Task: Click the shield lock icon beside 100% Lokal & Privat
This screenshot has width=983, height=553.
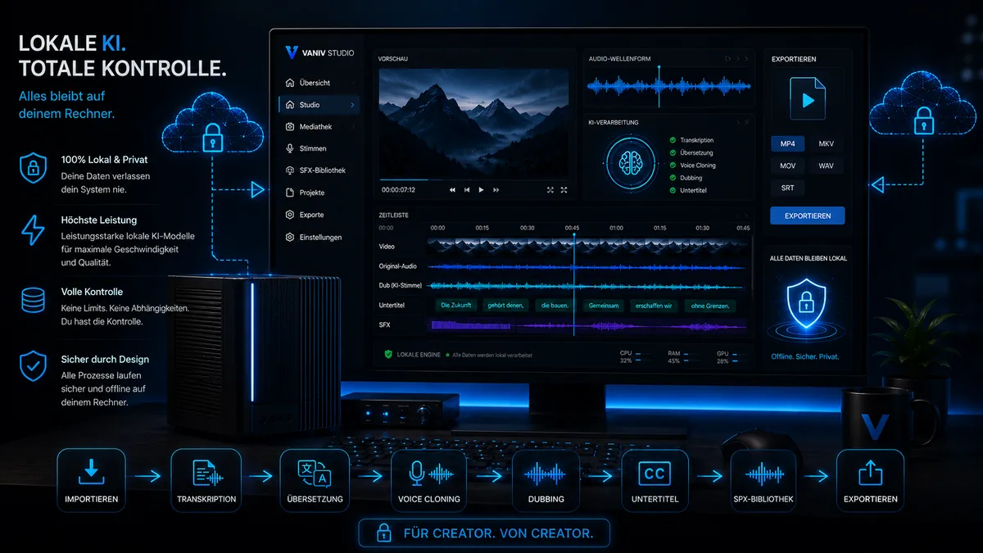Action: coord(33,168)
